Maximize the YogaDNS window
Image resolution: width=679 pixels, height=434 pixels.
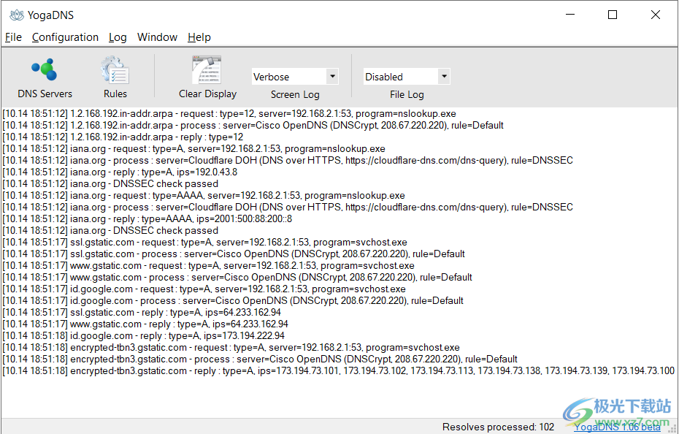613,15
